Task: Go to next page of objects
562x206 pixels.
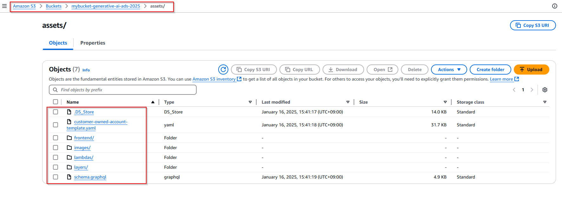Action: pyautogui.click(x=532, y=90)
